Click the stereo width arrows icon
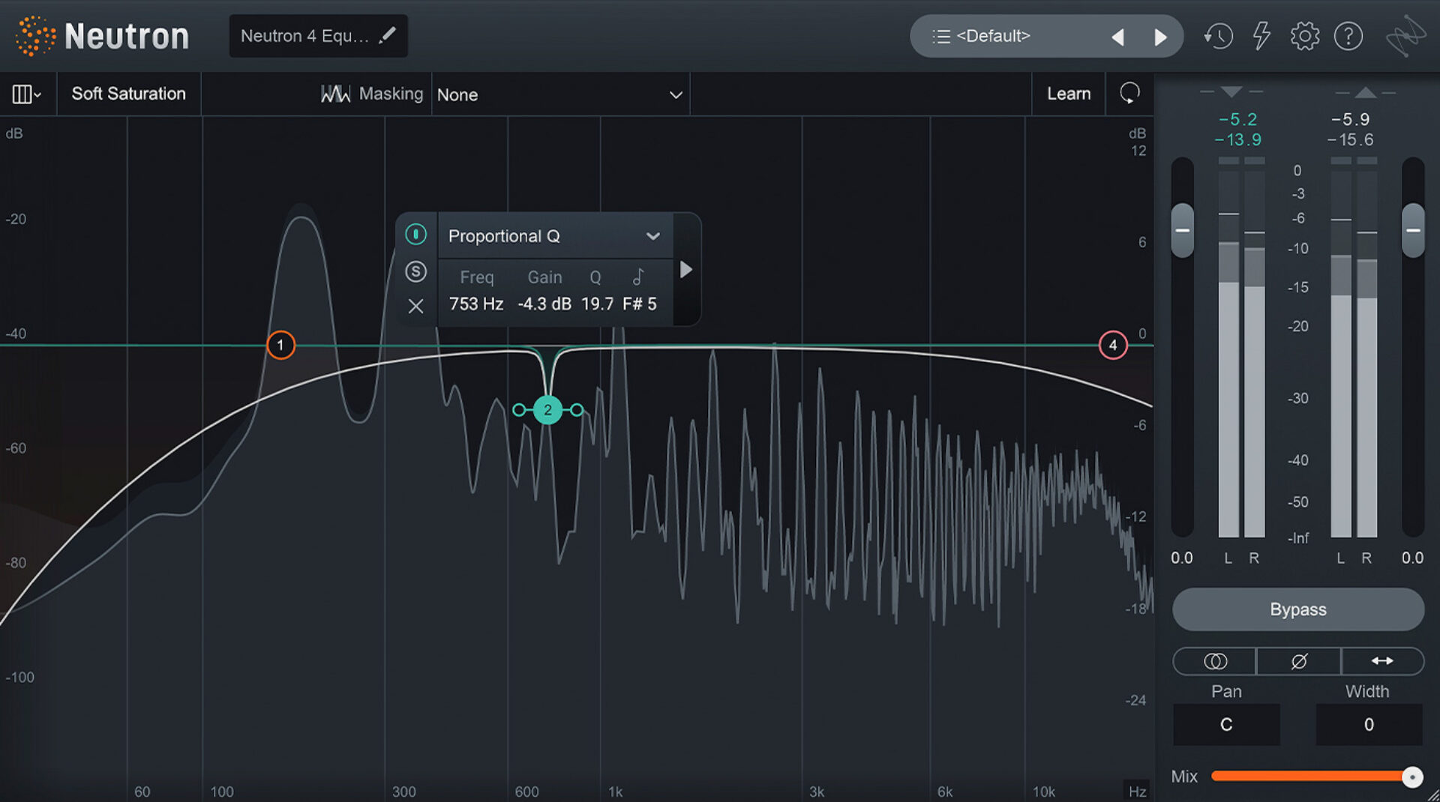The width and height of the screenshot is (1440, 802). click(1383, 661)
